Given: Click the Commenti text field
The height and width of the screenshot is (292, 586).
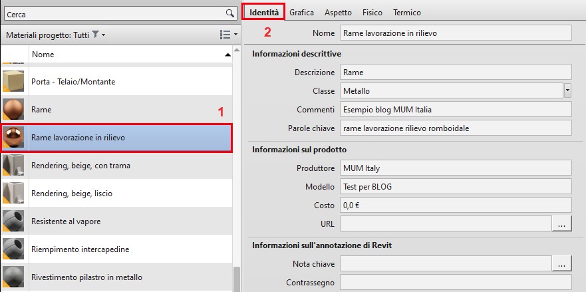Looking at the screenshot, I should (x=455, y=109).
